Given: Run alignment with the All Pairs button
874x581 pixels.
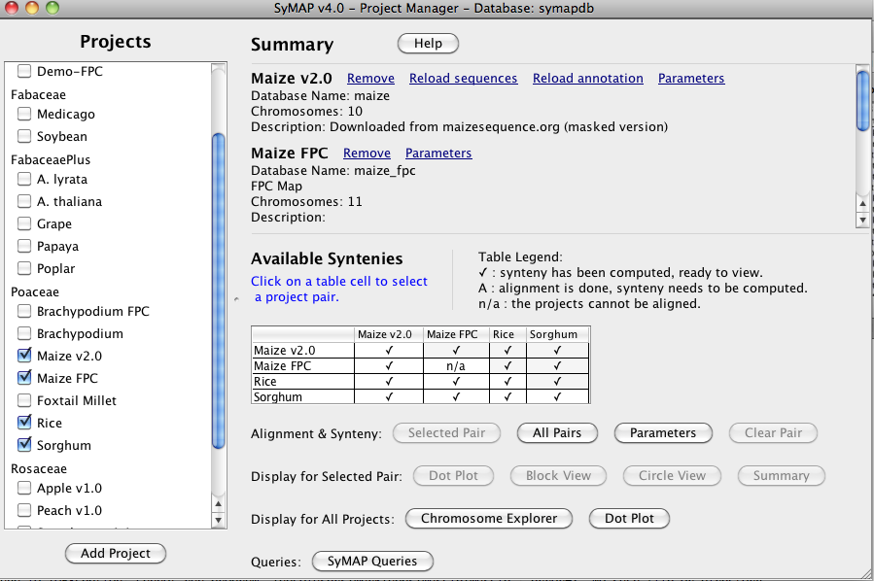Looking at the screenshot, I should tap(557, 432).
